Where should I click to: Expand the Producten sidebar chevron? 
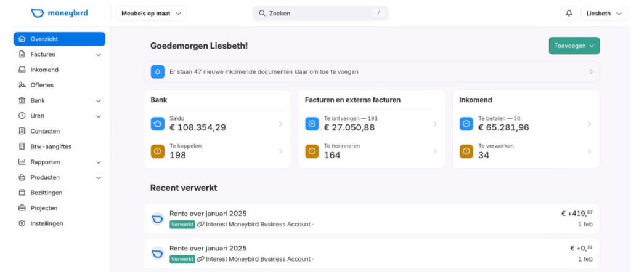click(x=99, y=178)
